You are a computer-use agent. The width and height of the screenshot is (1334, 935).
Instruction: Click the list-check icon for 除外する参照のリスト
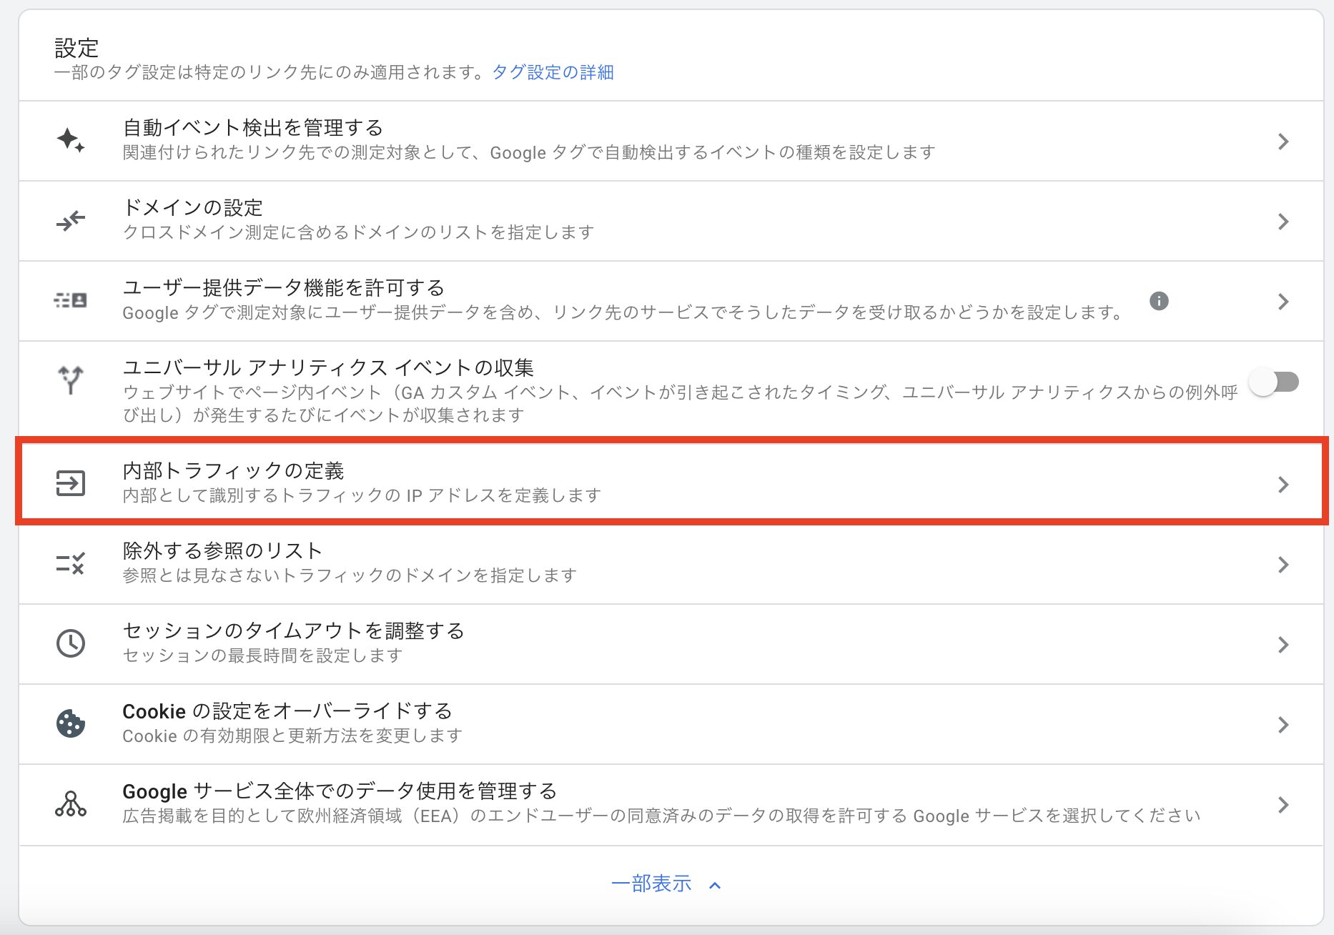pyautogui.click(x=71, y=563)
